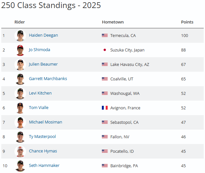Open Julien Beaumer's profile picture
The height and width of the screenshot is (173, 205).
pyautogui.click(x=20, y=64)
